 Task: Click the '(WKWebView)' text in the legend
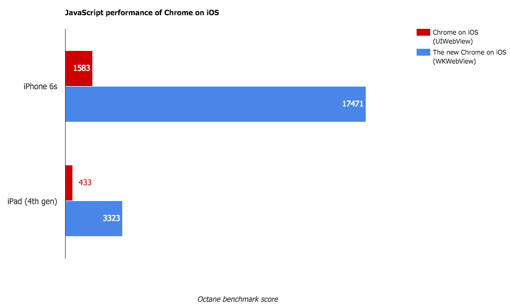pos(454,61)
